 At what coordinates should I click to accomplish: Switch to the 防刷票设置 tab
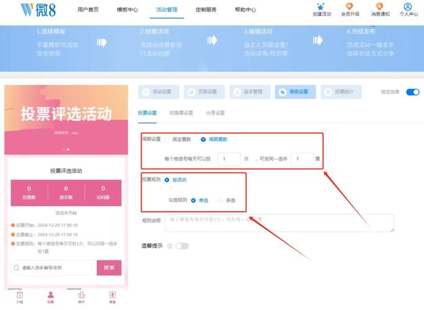pyautogui.click(x=181, y=113)
